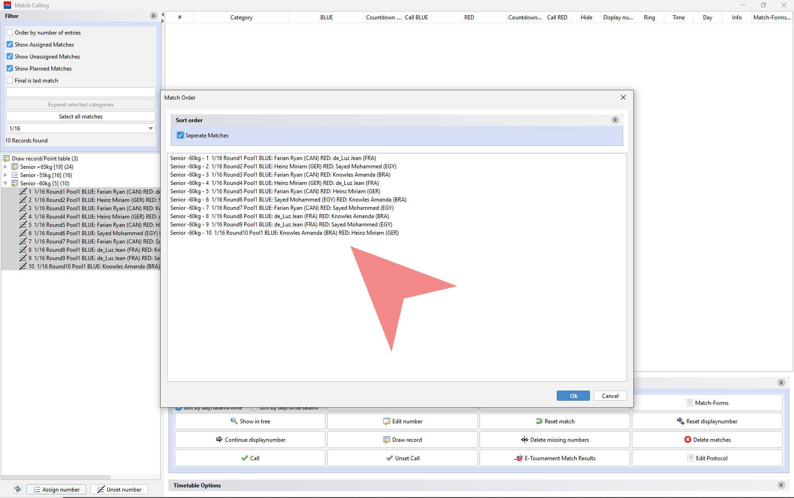Open the 1/16 round dropdown

[x=150, y=129]
